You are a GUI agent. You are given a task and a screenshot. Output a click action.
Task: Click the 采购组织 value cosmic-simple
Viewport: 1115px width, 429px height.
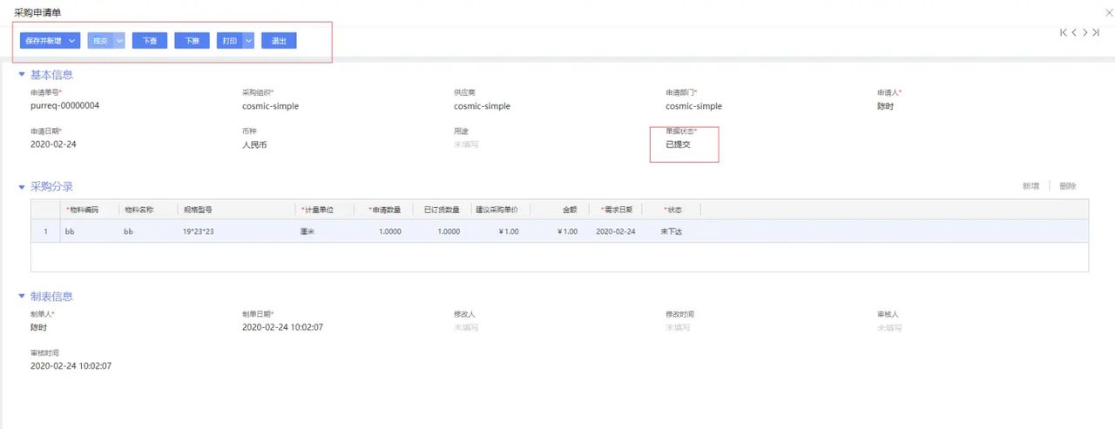coord(270,106)
